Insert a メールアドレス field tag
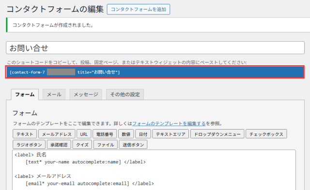The image size is (310, 190). click(57, 134)
